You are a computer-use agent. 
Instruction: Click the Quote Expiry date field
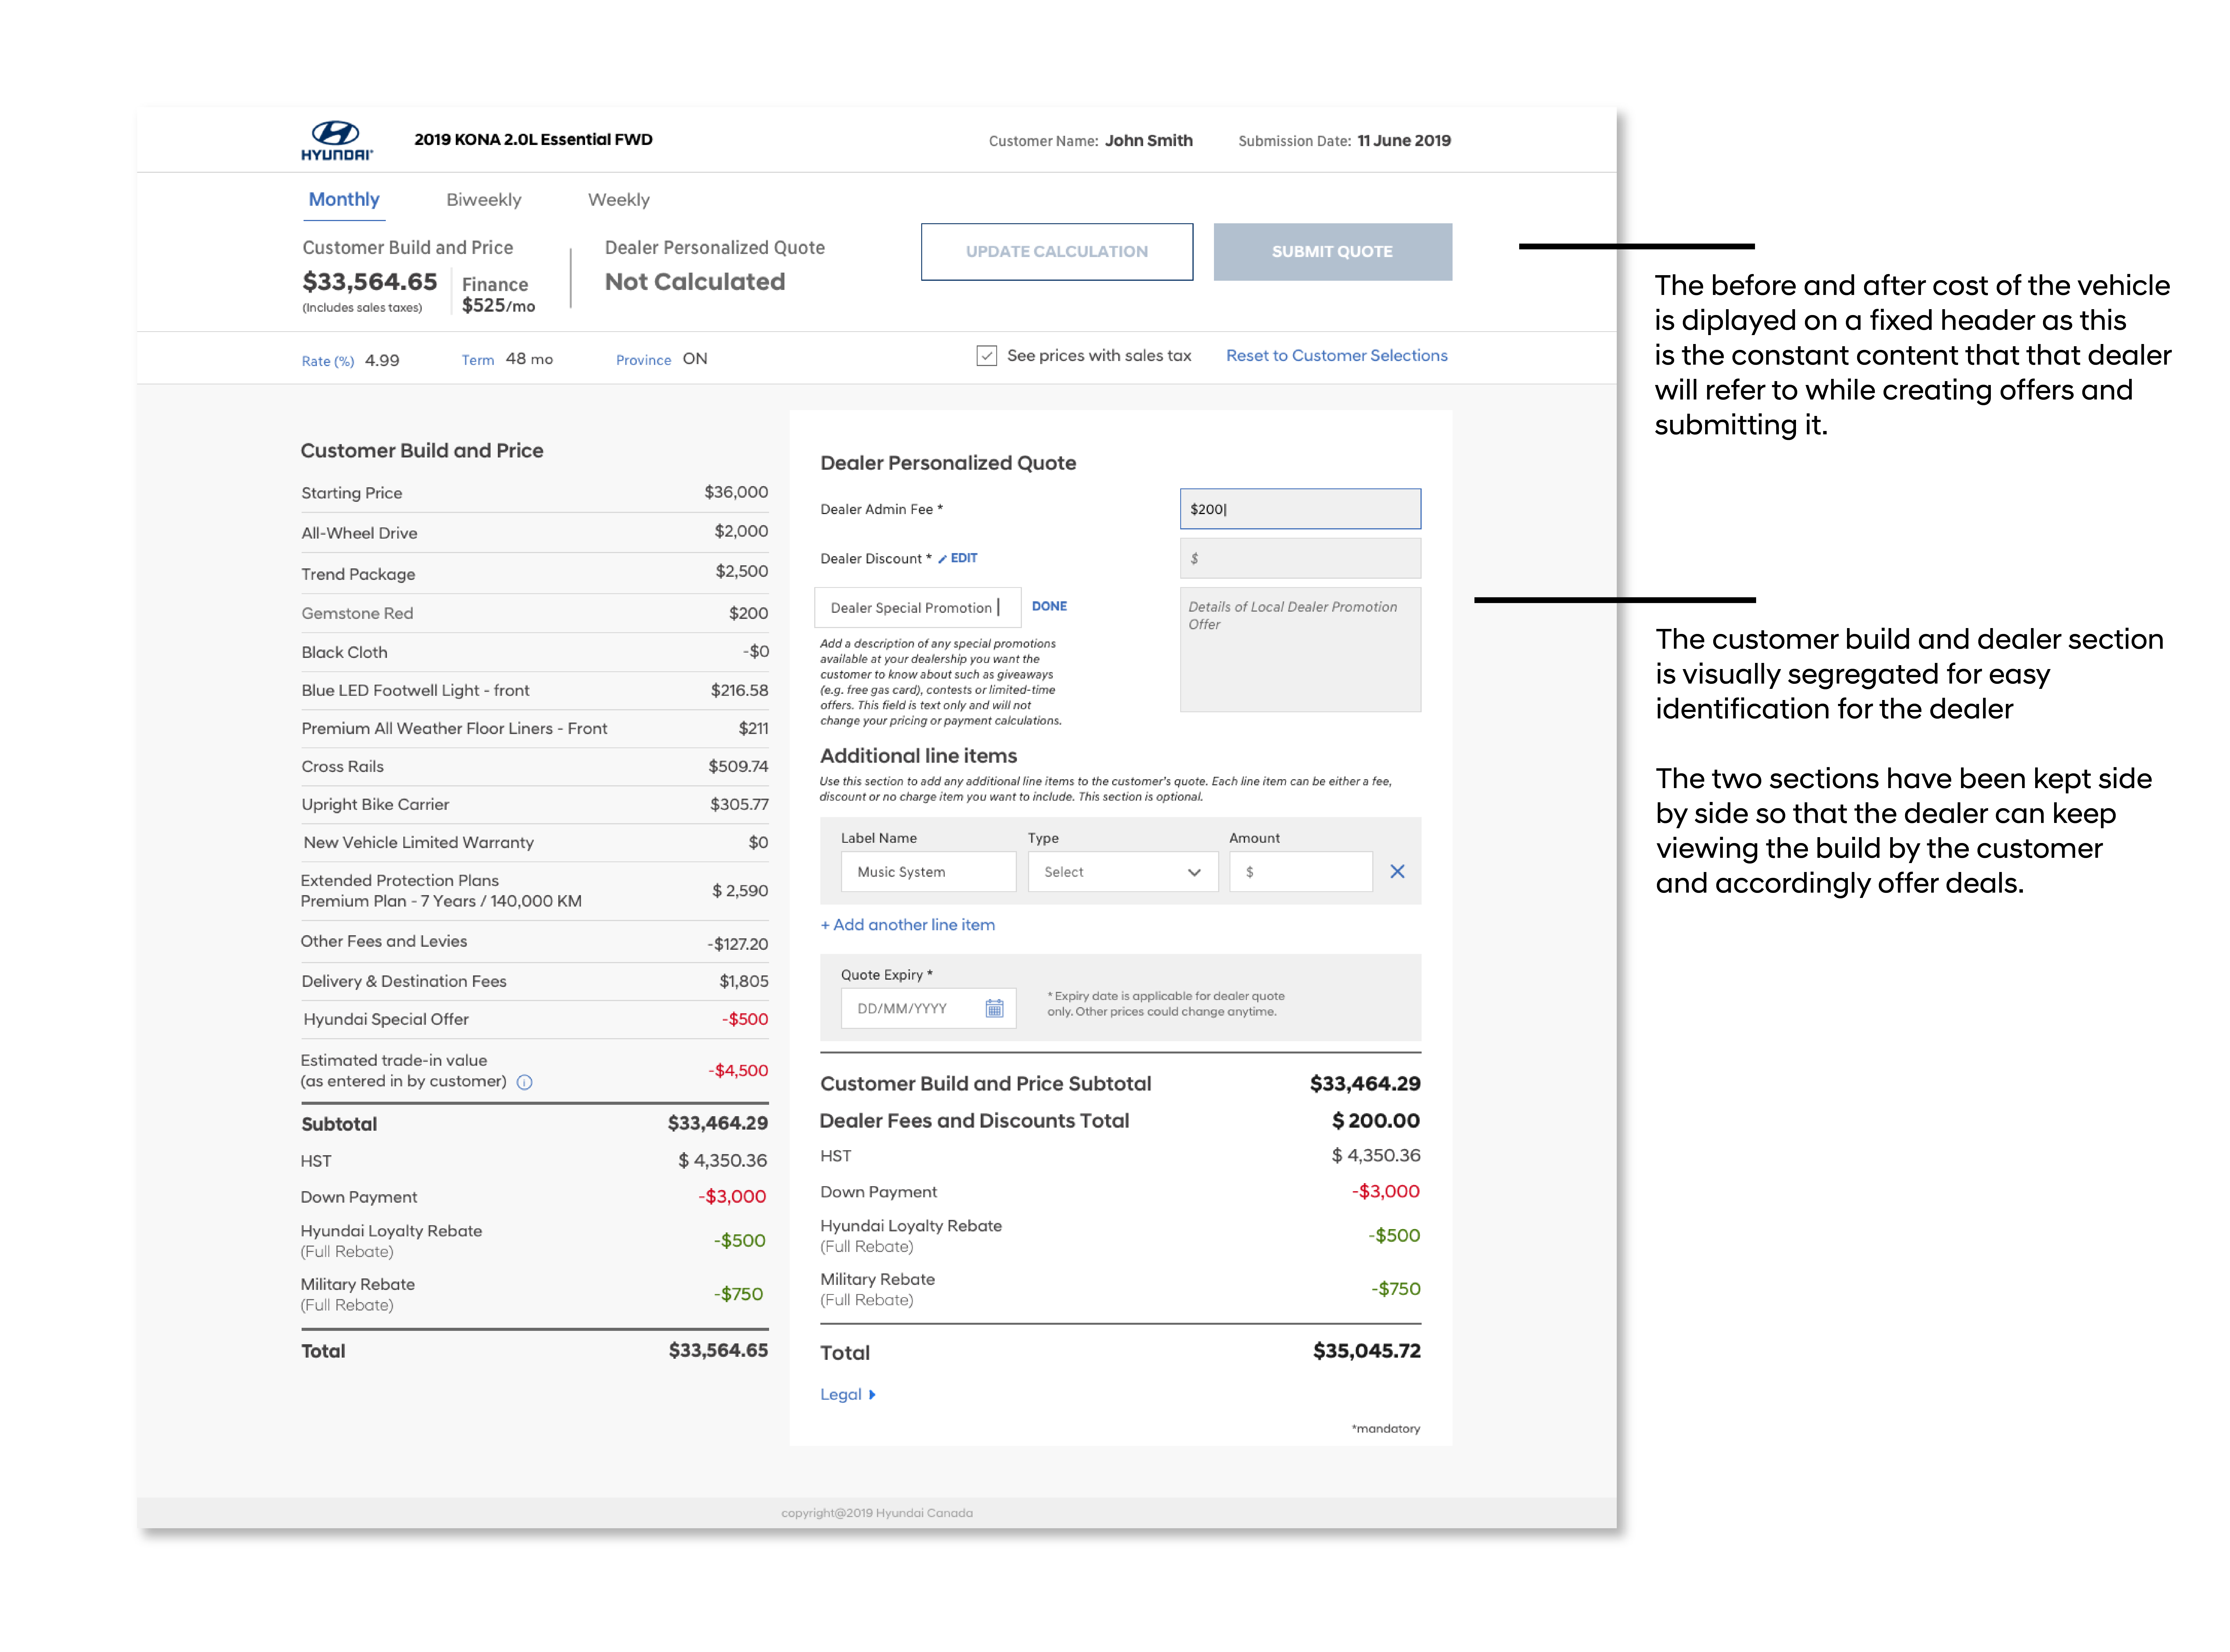coord(928,1008)
